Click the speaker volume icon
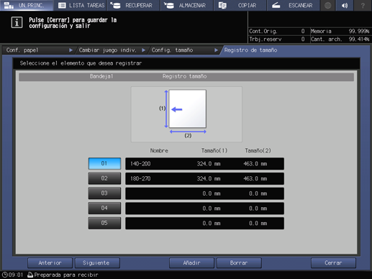 click(345, 5)
